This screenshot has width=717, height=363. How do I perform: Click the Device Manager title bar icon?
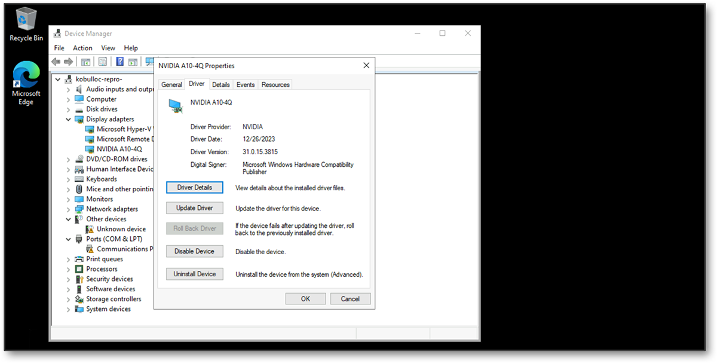tap(57, 33)
